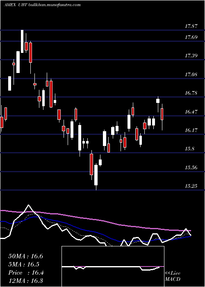Click the tallest white candlestick near 17.87
The width and height of the screenshot is (205, 287).
[22, 41]
